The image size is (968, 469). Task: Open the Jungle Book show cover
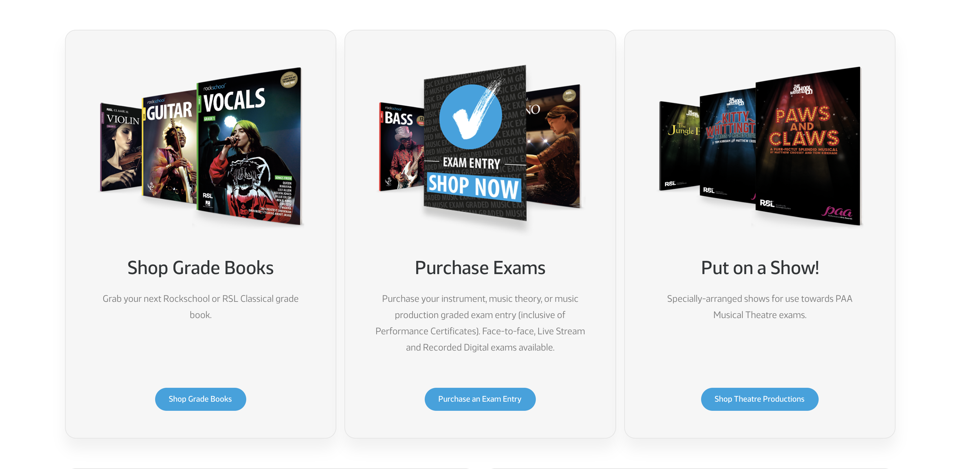click(679, 147)
